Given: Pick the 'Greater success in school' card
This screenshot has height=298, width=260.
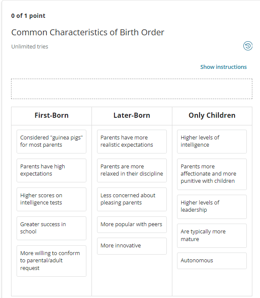Looking at the screenshot, I should [x=51, y=228].
